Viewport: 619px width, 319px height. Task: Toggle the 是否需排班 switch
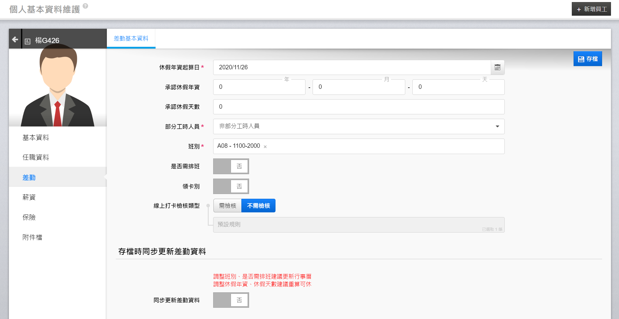coord(231,166)
